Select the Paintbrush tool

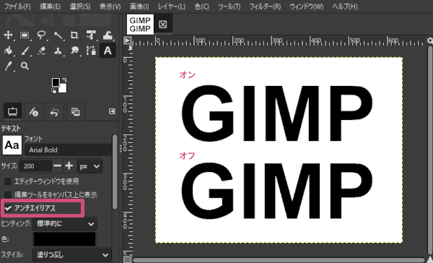click(25, 51)
